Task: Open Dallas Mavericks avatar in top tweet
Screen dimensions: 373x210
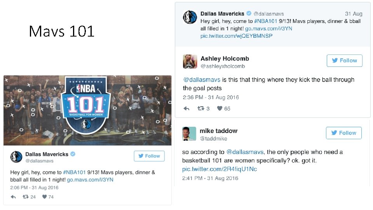Action: (190, 17)
